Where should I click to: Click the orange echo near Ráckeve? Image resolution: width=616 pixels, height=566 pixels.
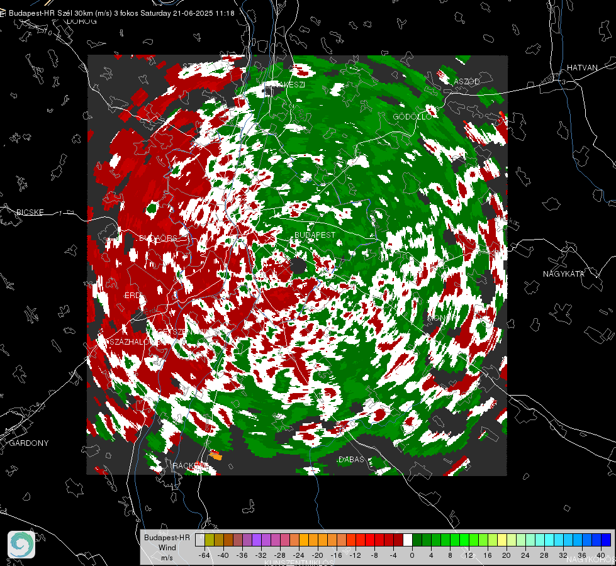[x=215, y=456]
